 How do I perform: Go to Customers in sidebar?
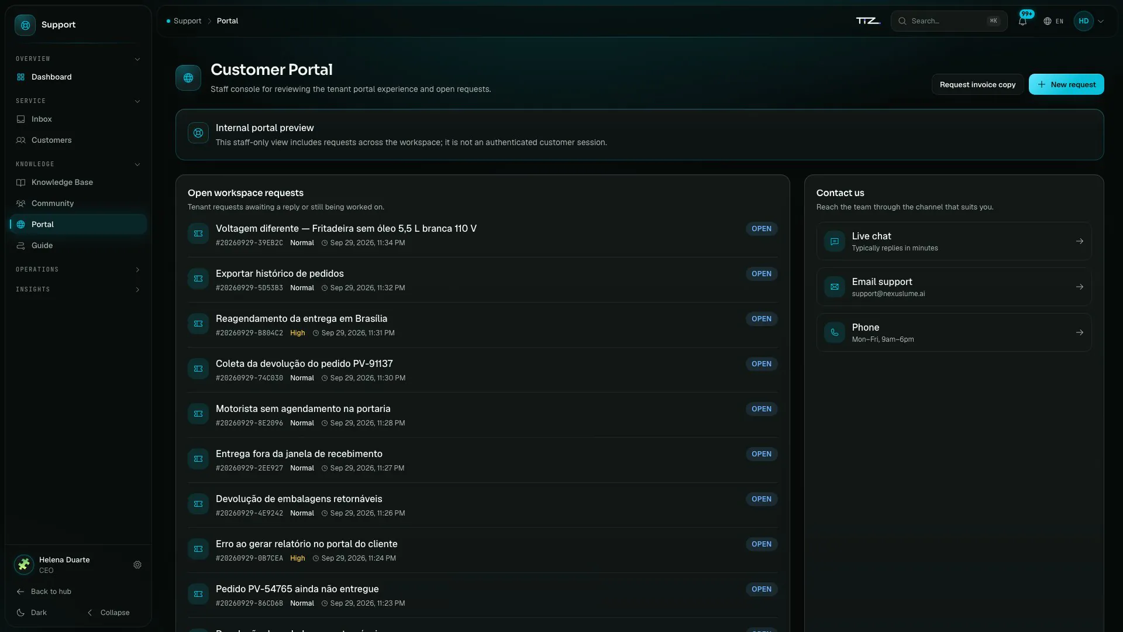(78, 140)
